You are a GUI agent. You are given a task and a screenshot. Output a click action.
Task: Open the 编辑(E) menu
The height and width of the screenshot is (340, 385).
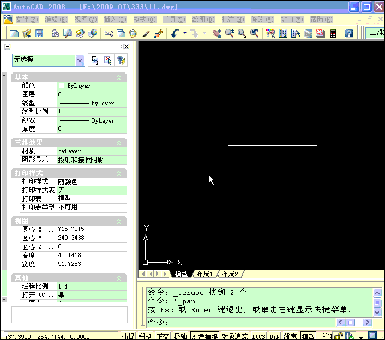click(x=56, y=20)
